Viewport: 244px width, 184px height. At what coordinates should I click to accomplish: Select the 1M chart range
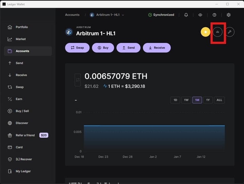(197, 100)
